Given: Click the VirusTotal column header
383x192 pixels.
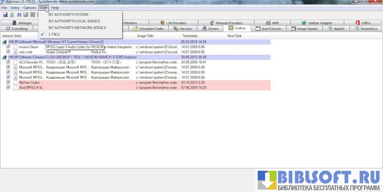Looking at the screenshot, I should pyautogui.click(x=234, y=36).
